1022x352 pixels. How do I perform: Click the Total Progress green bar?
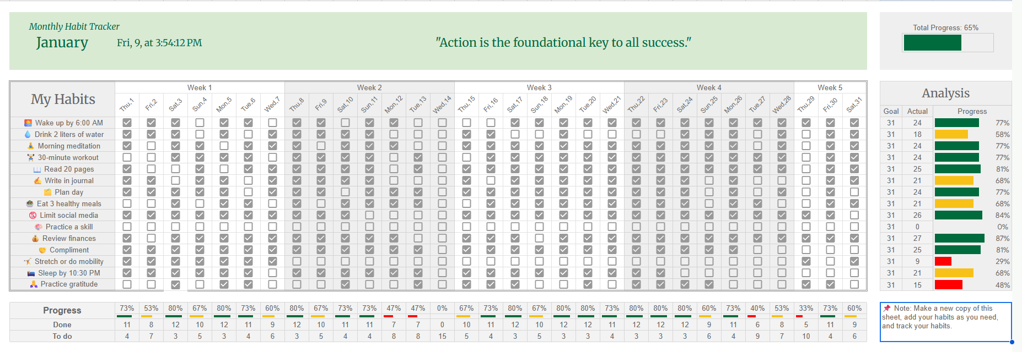[932, 43]
